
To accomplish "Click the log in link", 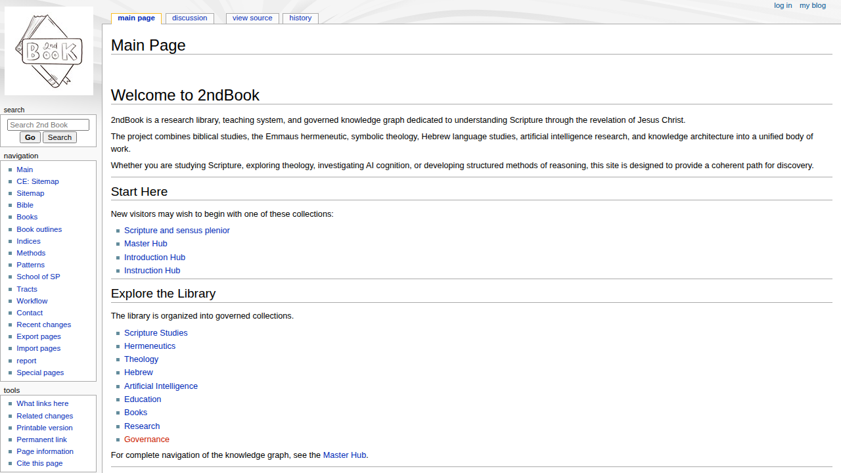I will 783,5.
